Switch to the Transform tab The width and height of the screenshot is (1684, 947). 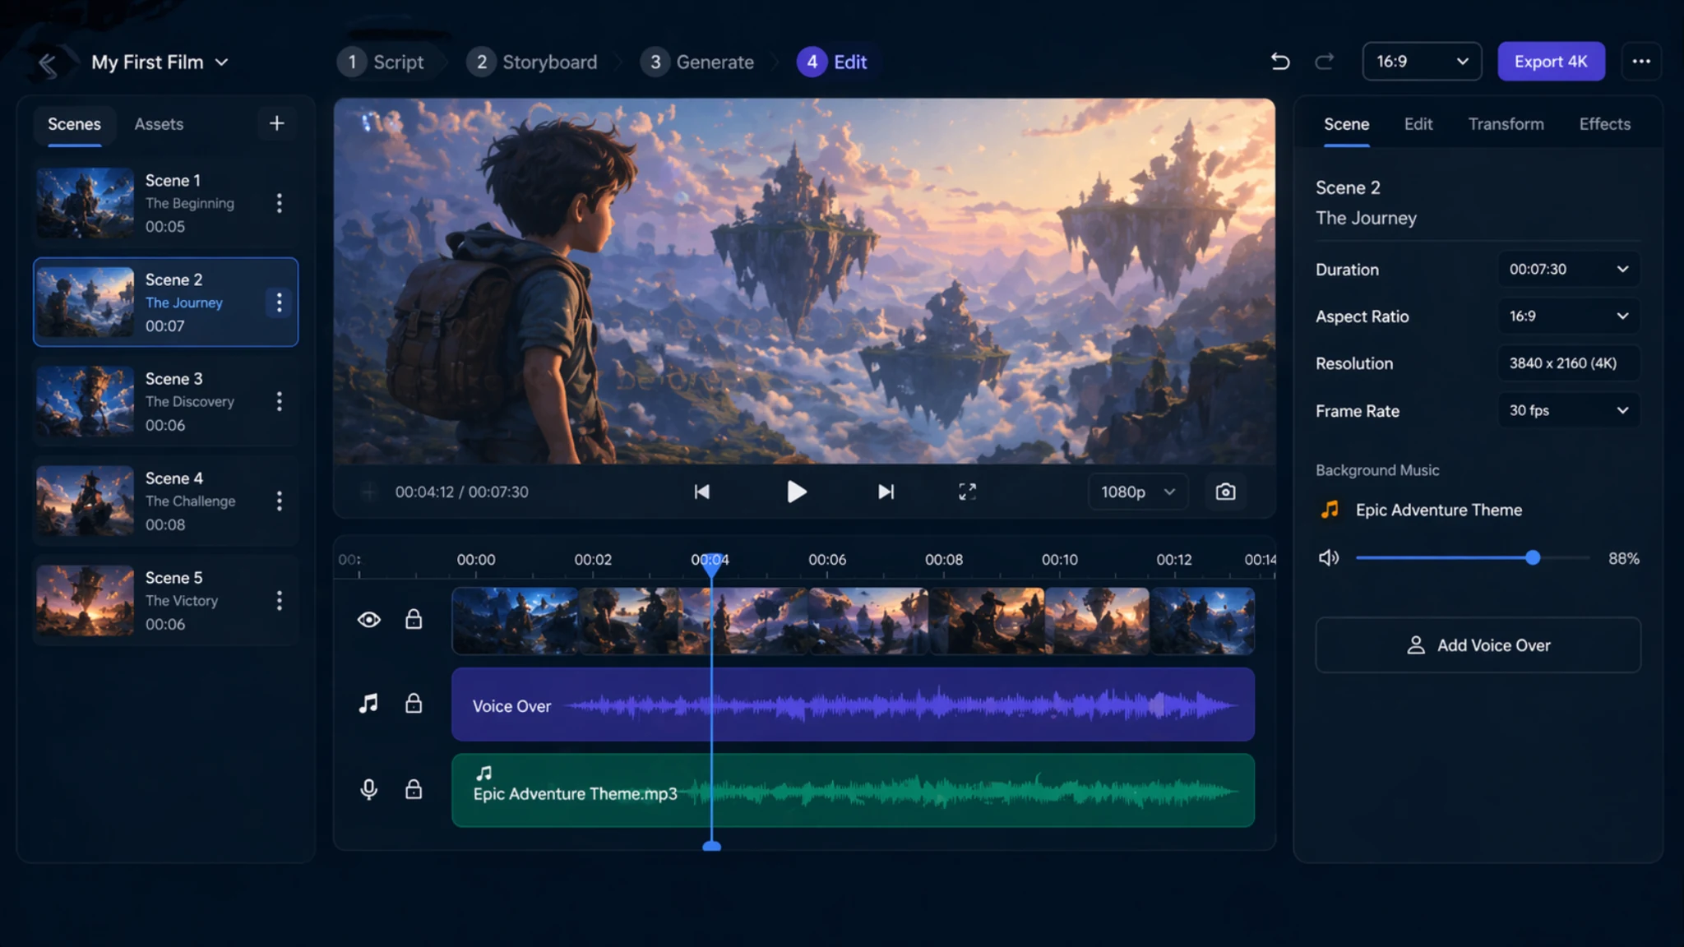coord(1506,124)
